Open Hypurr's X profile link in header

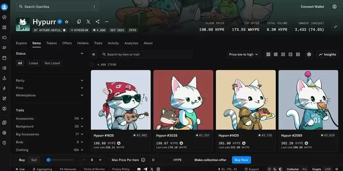click(x=88, y=22)
